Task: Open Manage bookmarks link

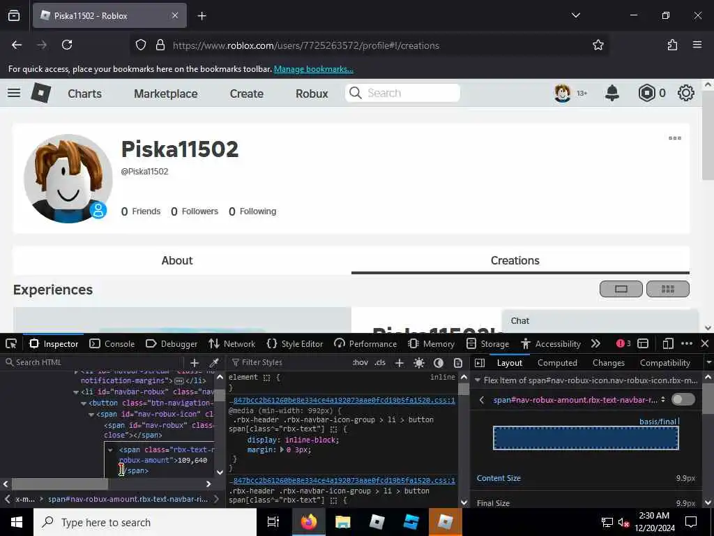Action: click(313, 69)
